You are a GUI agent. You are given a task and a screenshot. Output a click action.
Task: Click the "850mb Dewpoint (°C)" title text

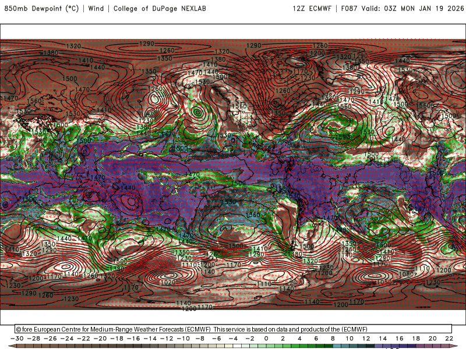(41, 9)
